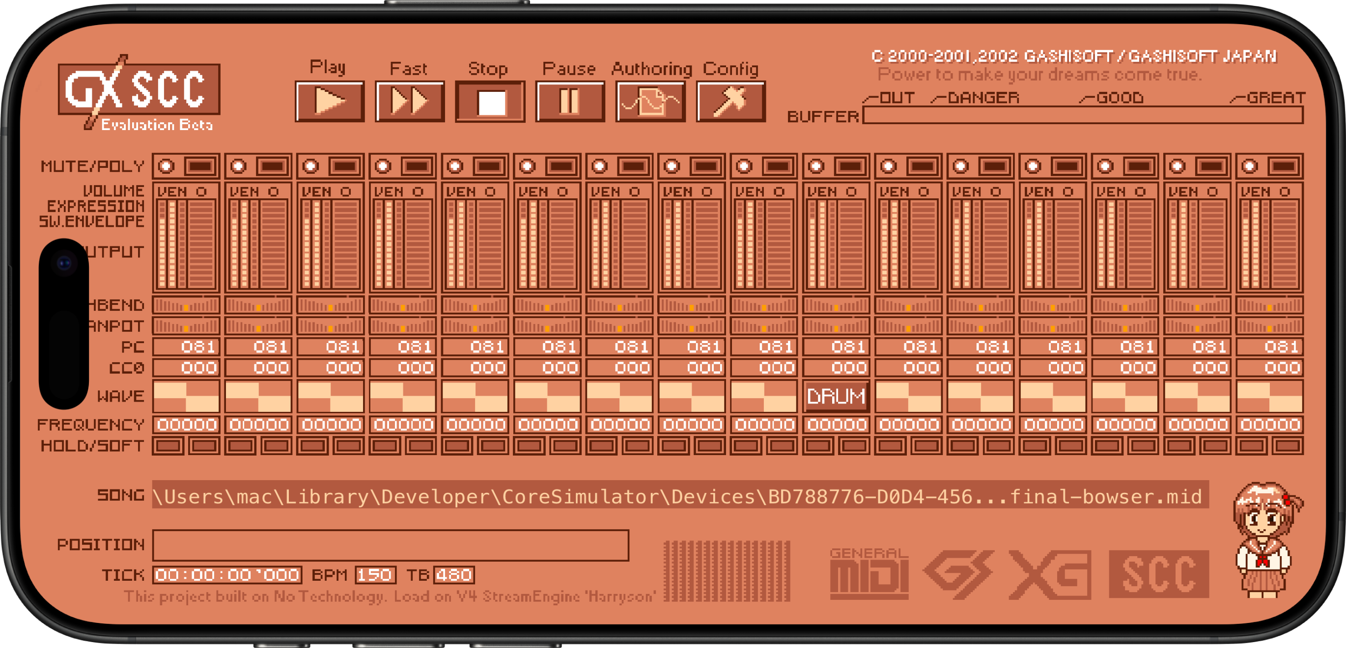Viewport: 1346px width, 648px height.
Task: Open Config with the hammer icon
Action: click(x=730, y=101)
